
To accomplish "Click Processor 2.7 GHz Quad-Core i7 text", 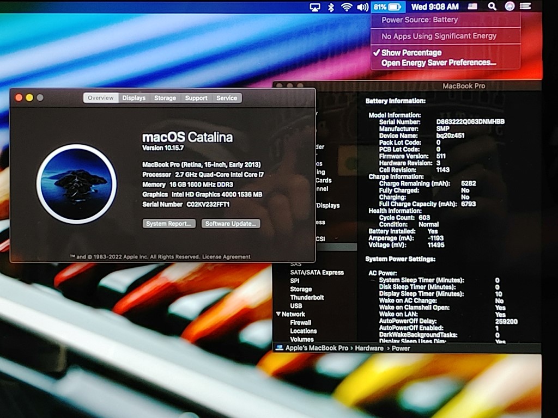I will tap(203, 175).
